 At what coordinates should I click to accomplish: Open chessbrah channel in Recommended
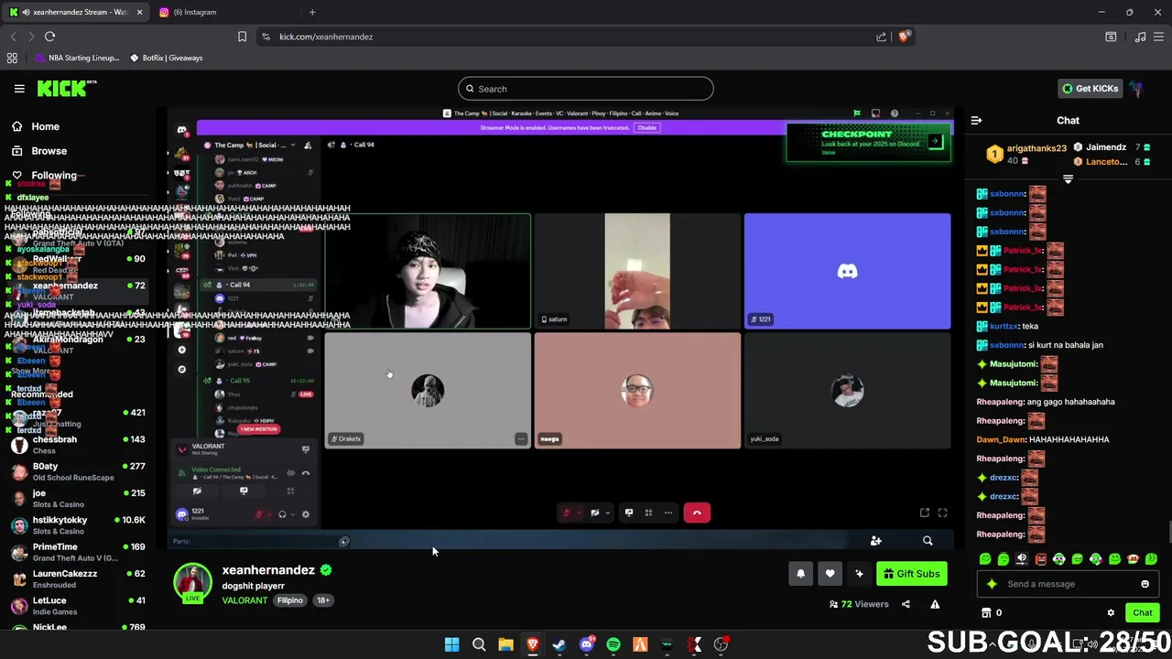[x=77, y=445]
